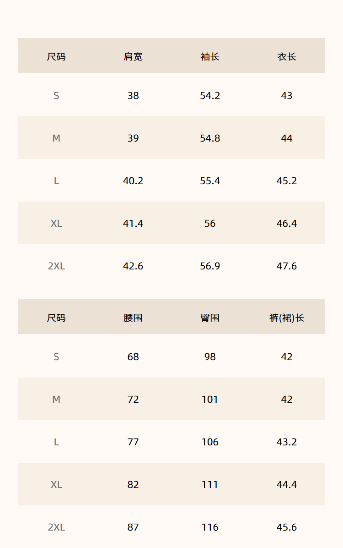Screen dimensions: 343x548
Task: Click the 袖长 column header
Action: coord(210,56)
